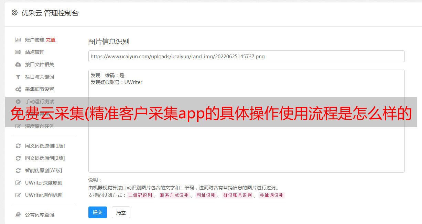
Task: Open 手动运行测试 sidebar item
Action: tap(40, 102)
